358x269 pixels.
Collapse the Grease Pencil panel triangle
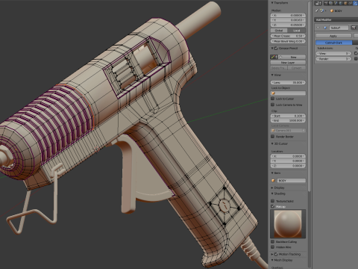point(272,48)
